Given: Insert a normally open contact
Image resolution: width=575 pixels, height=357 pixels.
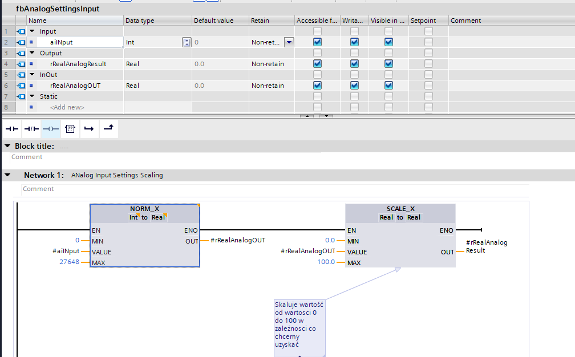Looking at the screenshot, I should (x=12, y=129).
